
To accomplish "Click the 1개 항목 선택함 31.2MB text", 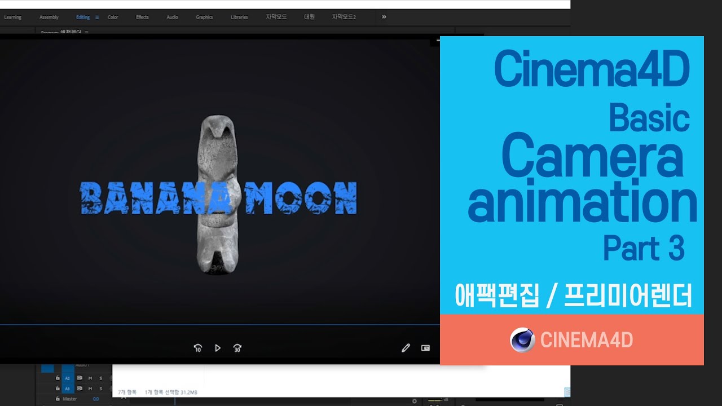I will coord(171,392).
